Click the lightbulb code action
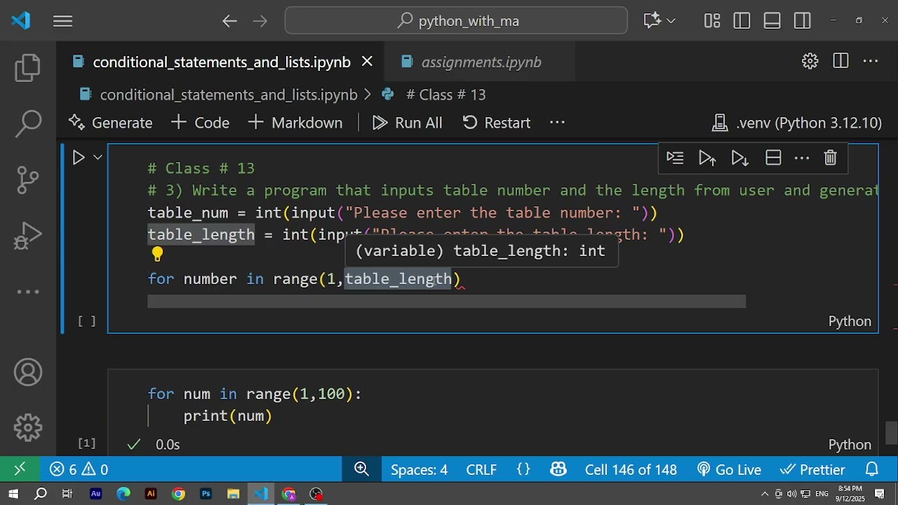 157,255
